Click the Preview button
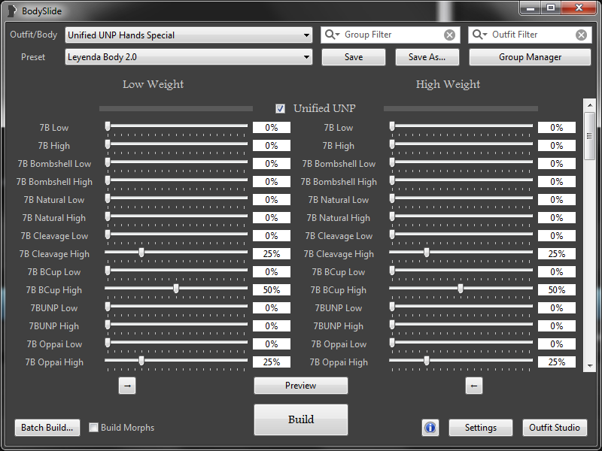 click(300, 386)
